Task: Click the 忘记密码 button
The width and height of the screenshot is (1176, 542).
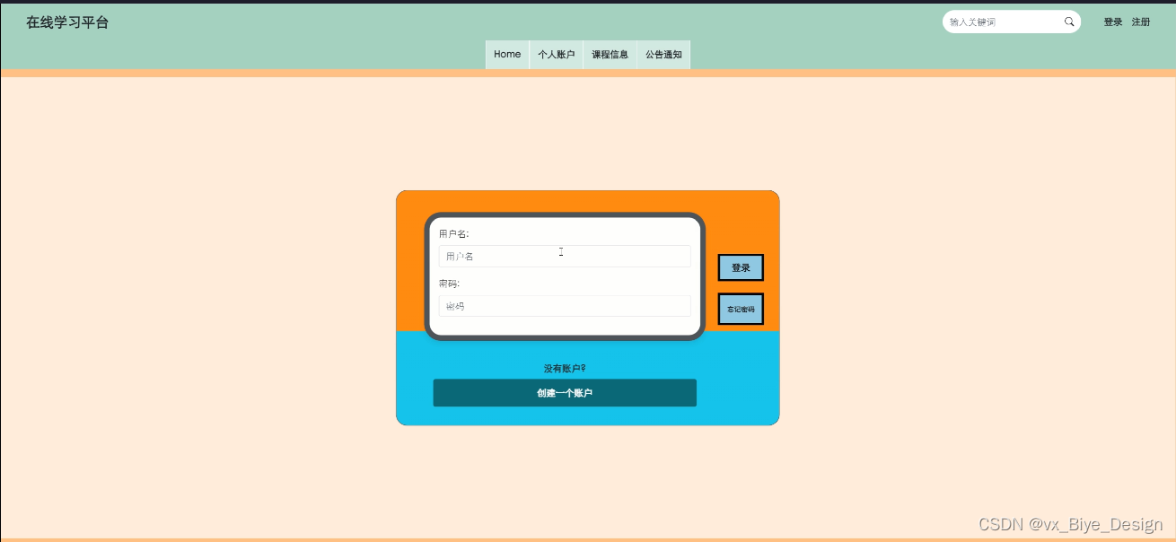Action: pyautogui.click(x=741, y=309)
